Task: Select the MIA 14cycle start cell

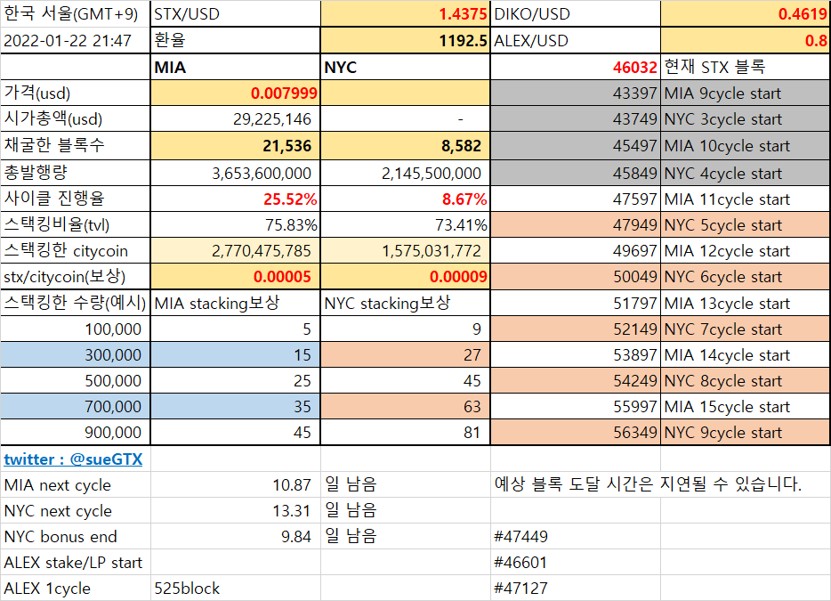Action: click(x=745, y=355)
